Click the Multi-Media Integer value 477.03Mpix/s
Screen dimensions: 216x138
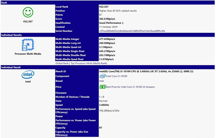[x=107, y=39]
